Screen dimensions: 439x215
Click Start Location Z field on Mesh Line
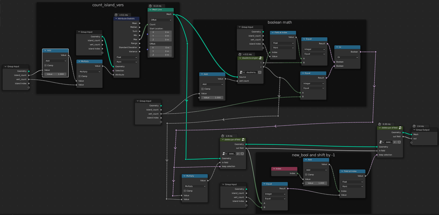(x=161, y=40)
